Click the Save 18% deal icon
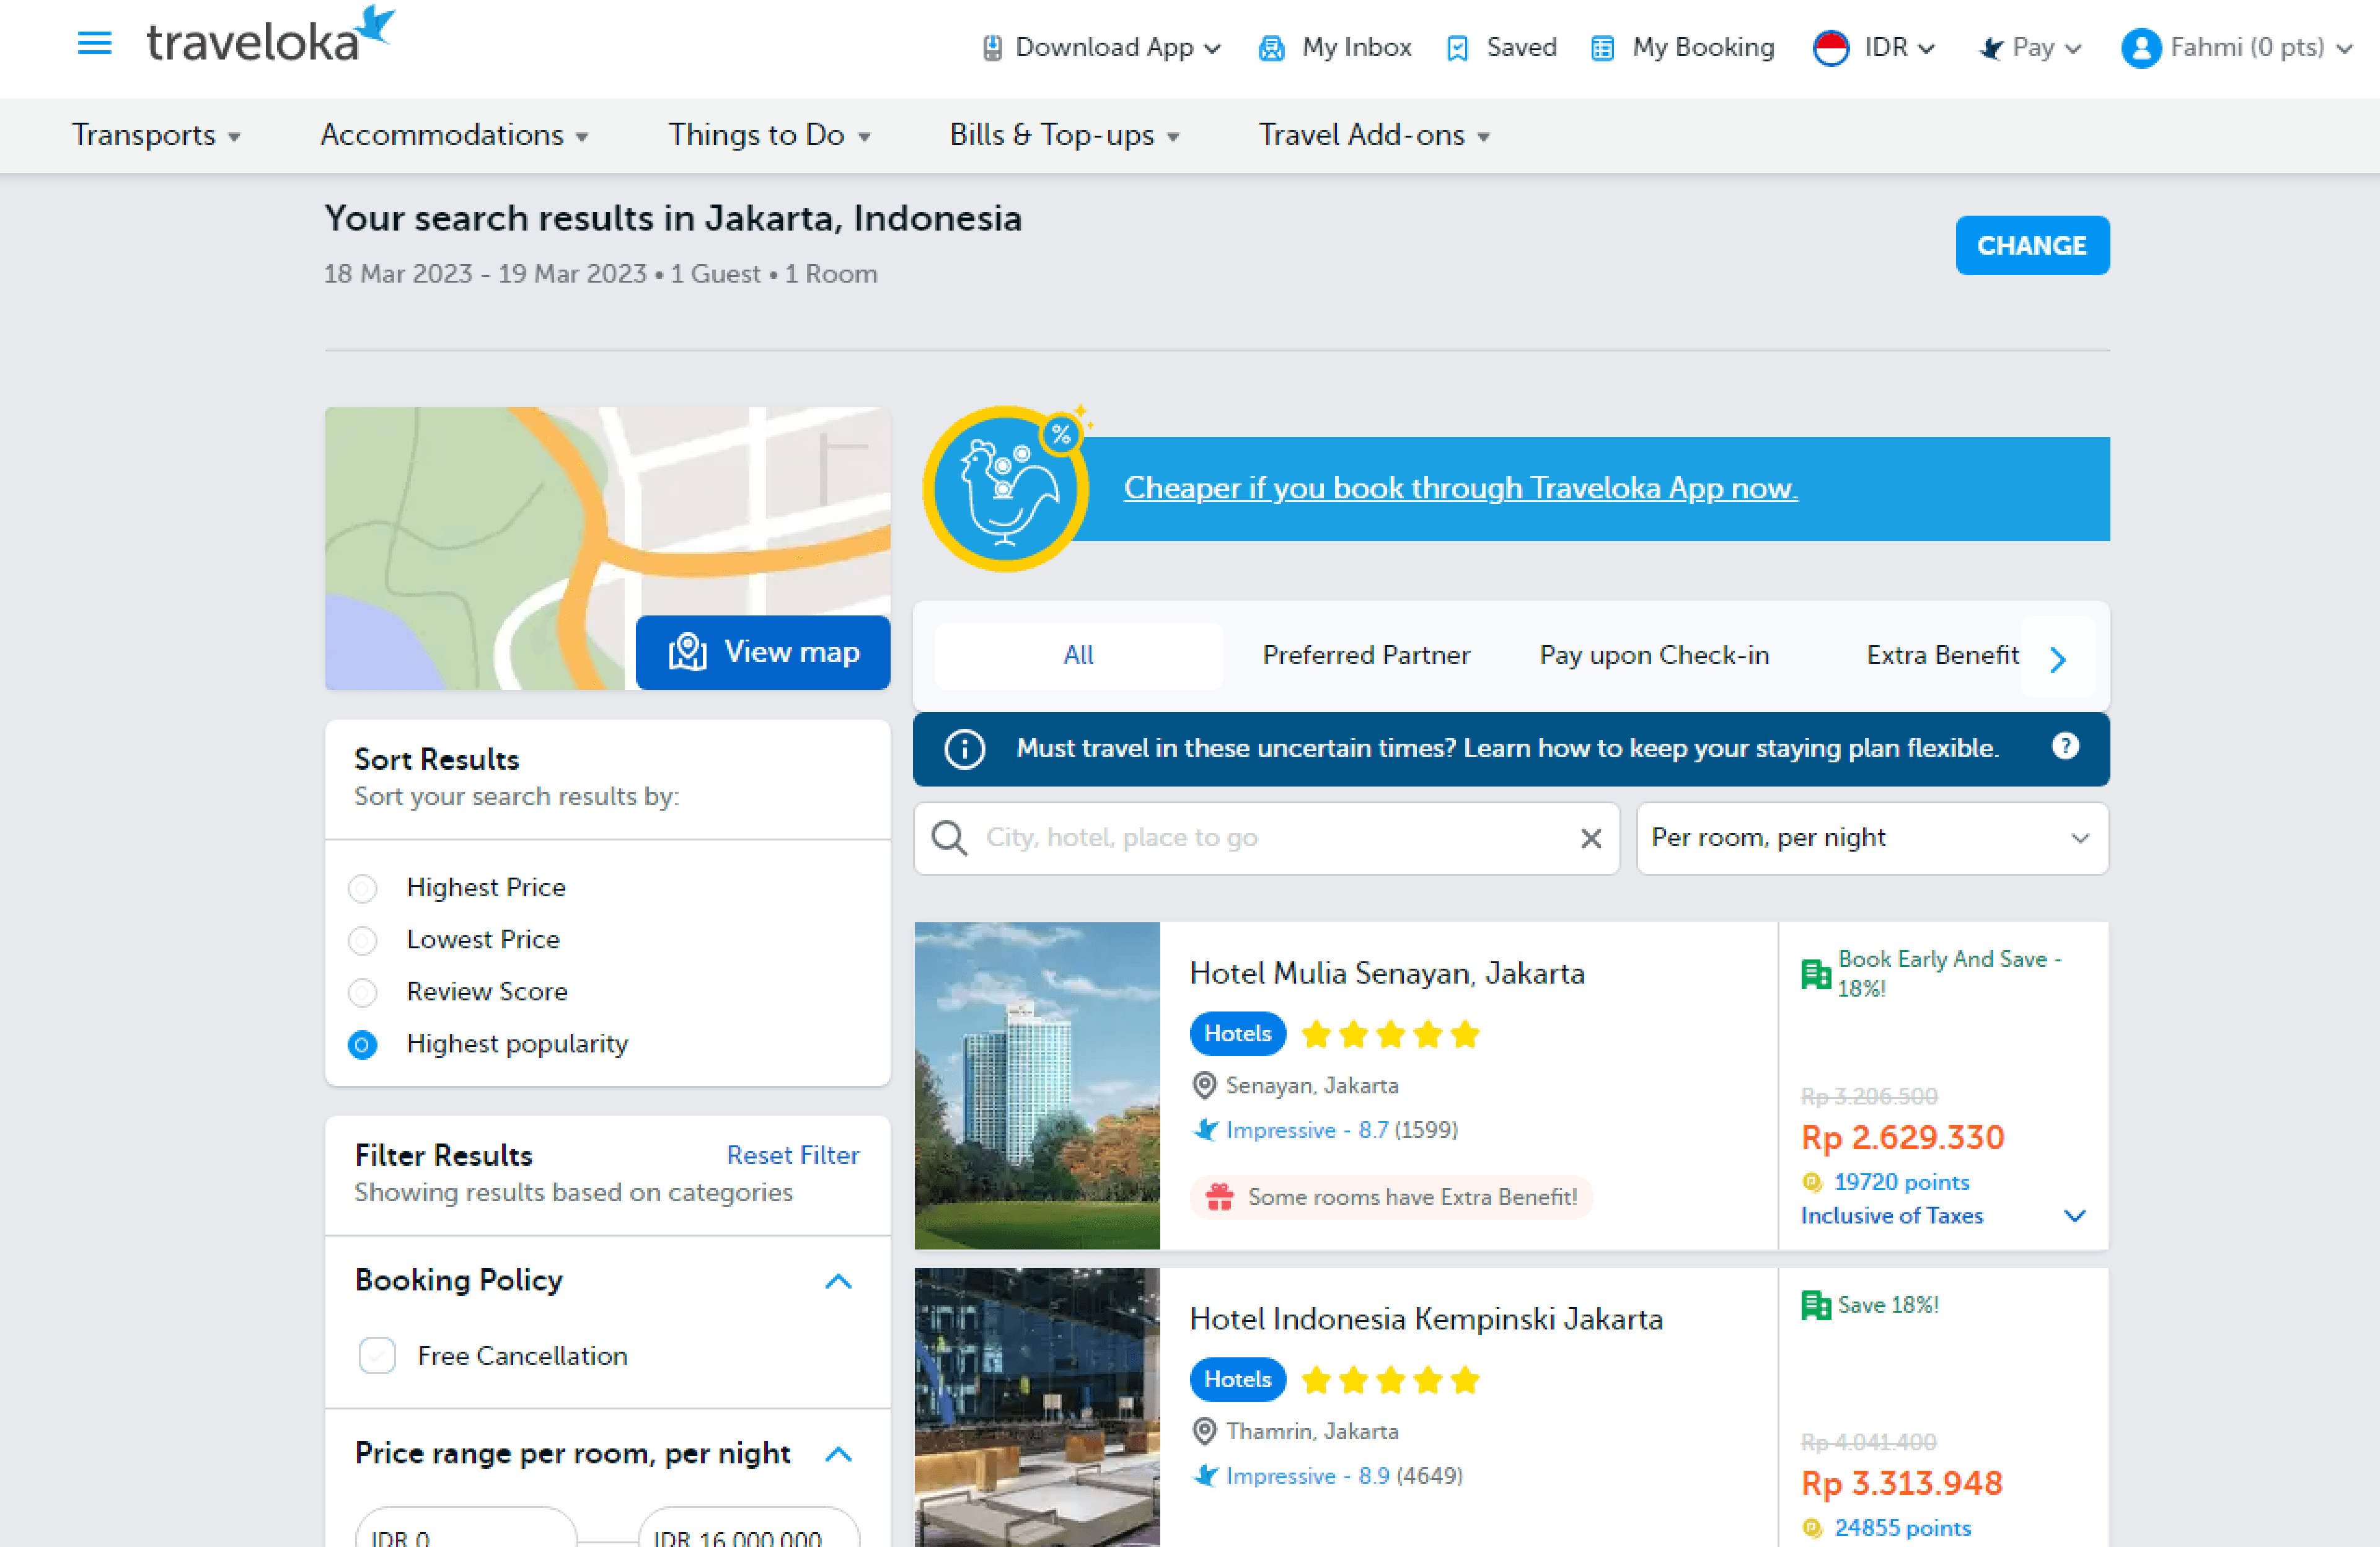This screenshot has width=2380, height=1547. 1815,1305
